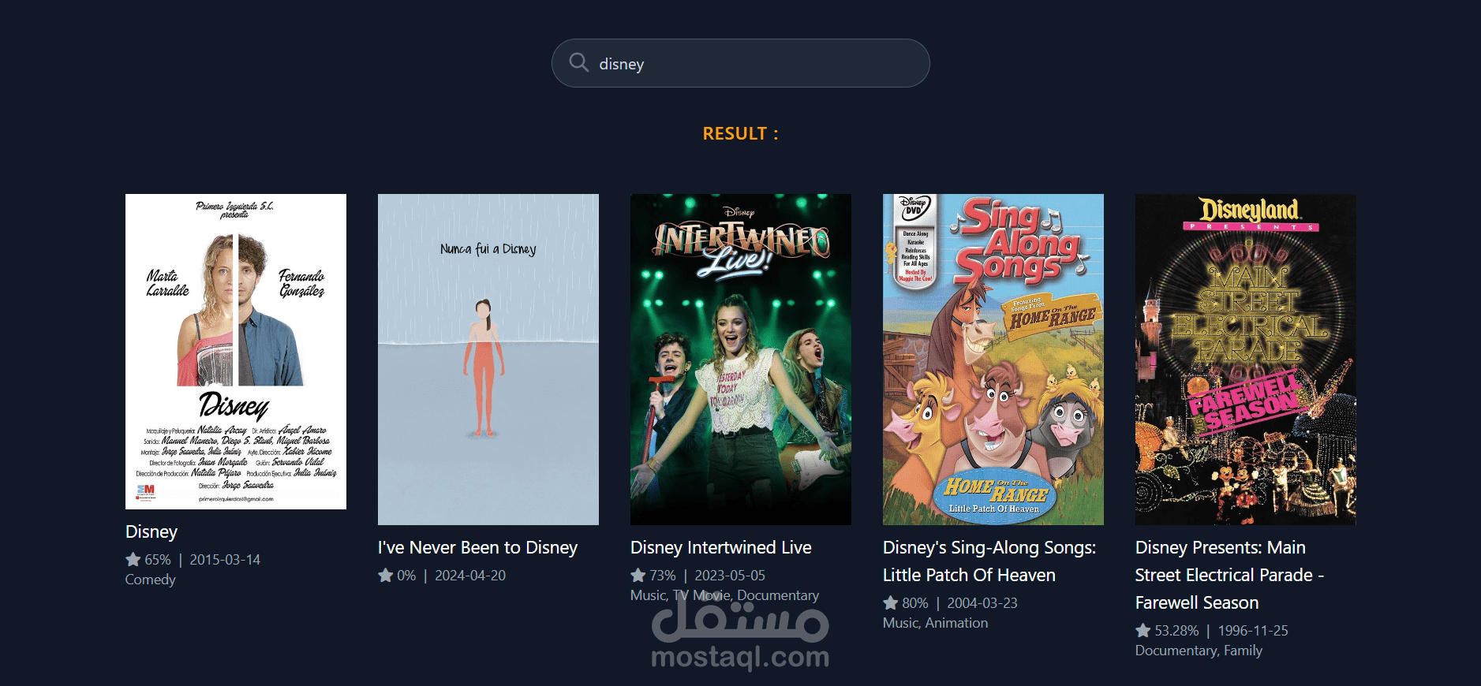Click the 53.28% rating value
Screen dimensions: 1481x686
(x=1176, y=631)
